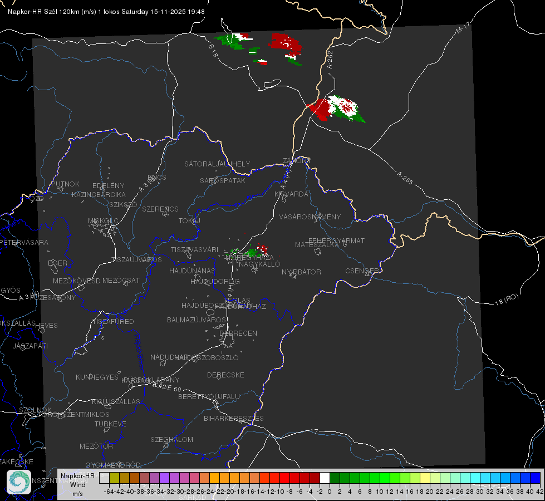Viewport: 545px width, 501px height.
Task: Select the A 42/E 60 road label
Action: click(x=166, y=387)
